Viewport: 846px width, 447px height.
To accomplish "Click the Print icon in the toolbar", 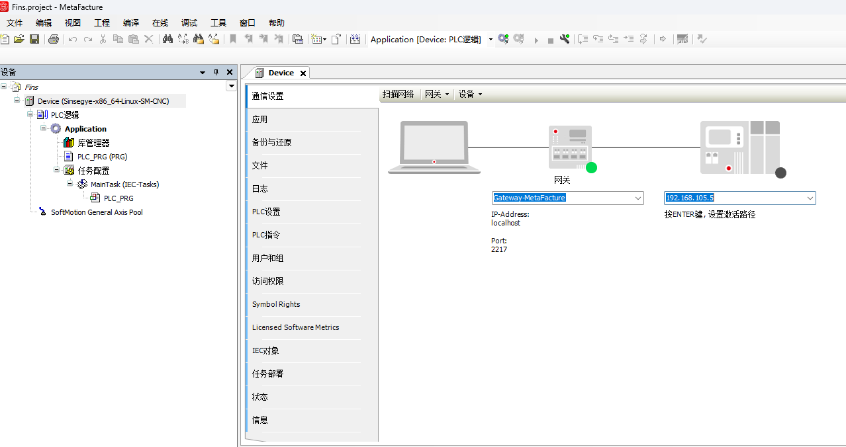I will click(x=54, y=39).
